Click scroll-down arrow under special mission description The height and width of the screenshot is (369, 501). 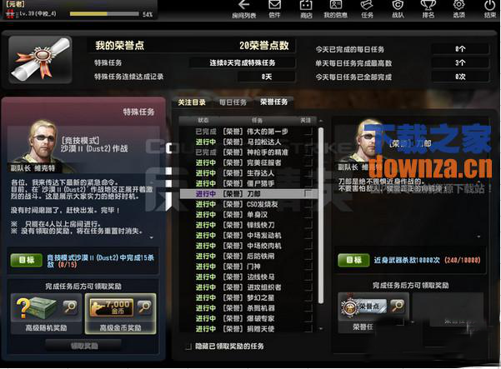coord(152,238)
